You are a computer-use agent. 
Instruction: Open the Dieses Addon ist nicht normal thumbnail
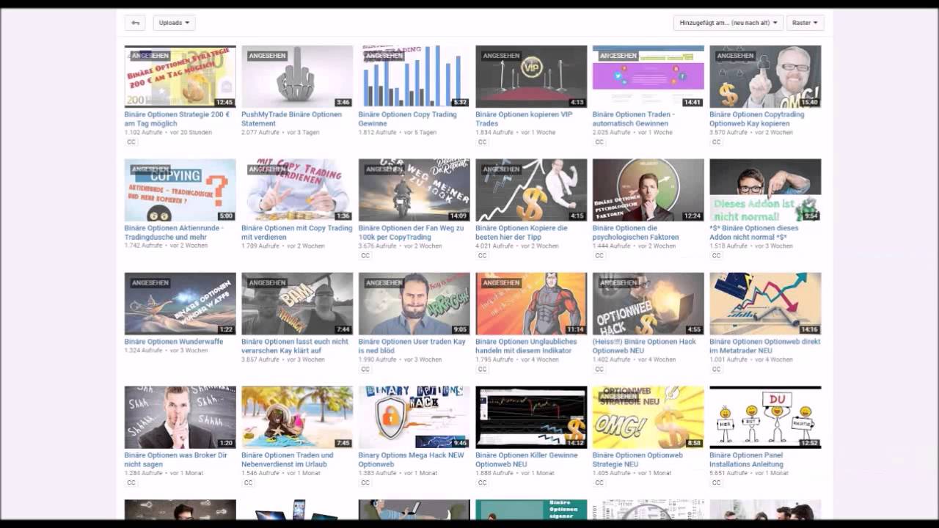[765, 190]
